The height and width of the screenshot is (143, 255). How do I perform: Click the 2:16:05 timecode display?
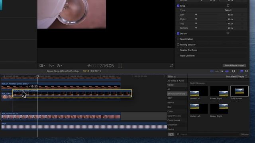click(106, 66)
